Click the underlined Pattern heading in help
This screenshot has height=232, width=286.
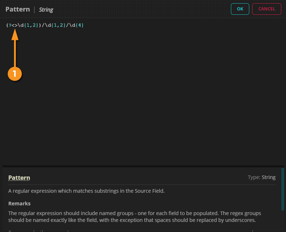[19, 178]
